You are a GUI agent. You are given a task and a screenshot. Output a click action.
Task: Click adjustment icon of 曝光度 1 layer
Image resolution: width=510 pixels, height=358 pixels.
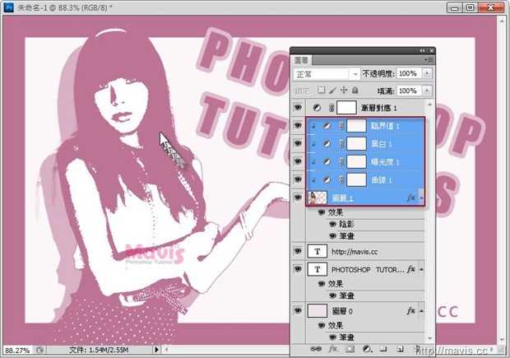[327, 162]
